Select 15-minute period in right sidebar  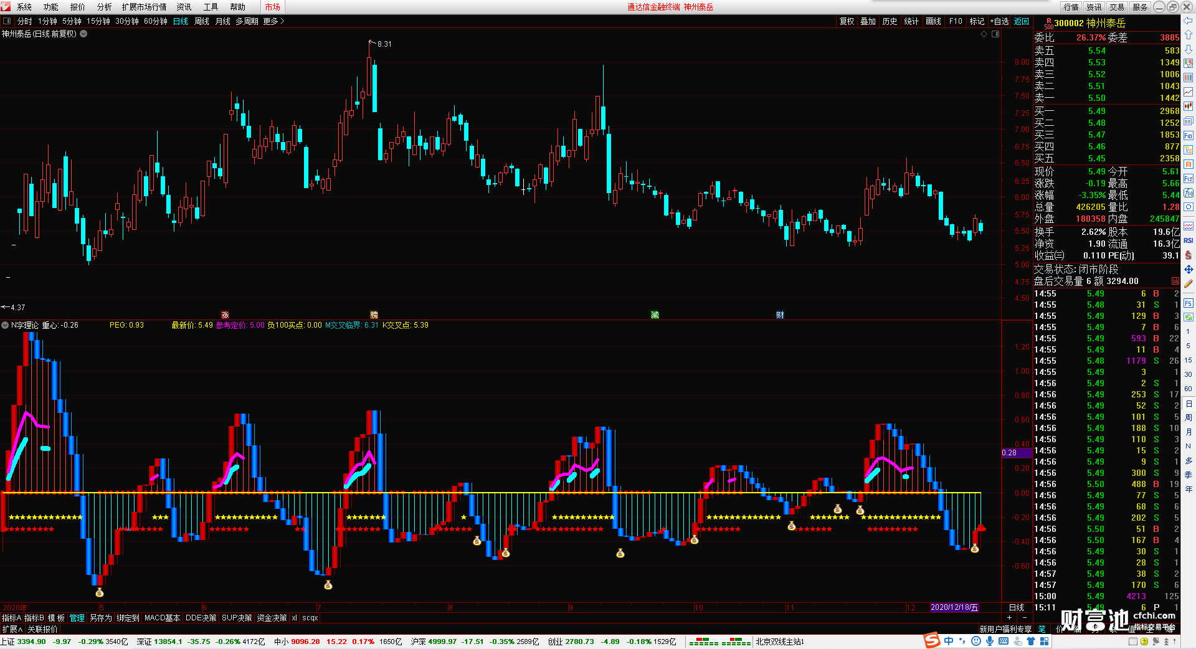[x=1189, y=360]
